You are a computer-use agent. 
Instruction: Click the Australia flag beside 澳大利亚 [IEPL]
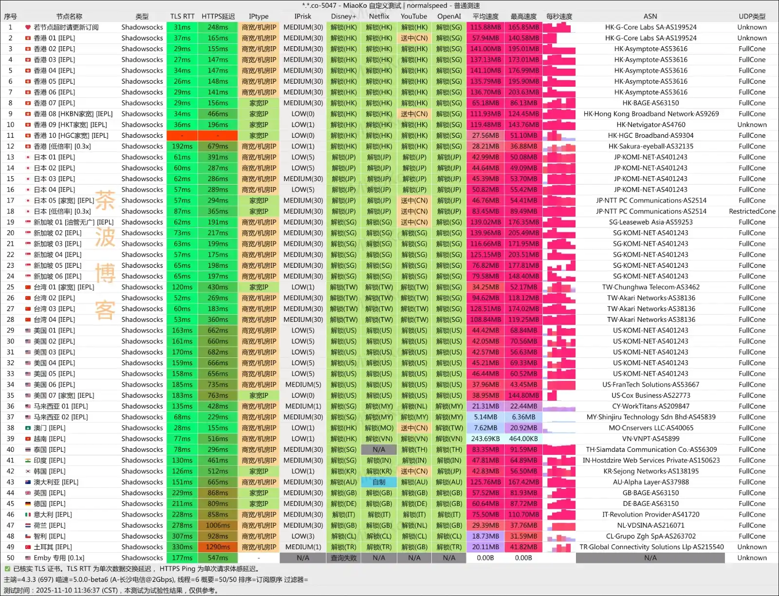pyautogui.click(x=28, y=482)
